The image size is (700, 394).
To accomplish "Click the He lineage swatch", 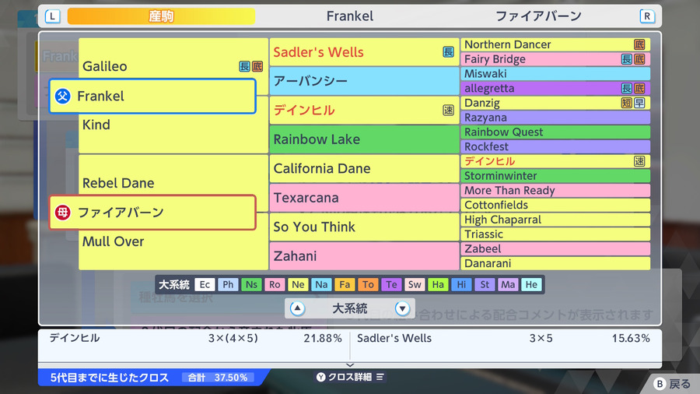I will [x=531, y=284].
